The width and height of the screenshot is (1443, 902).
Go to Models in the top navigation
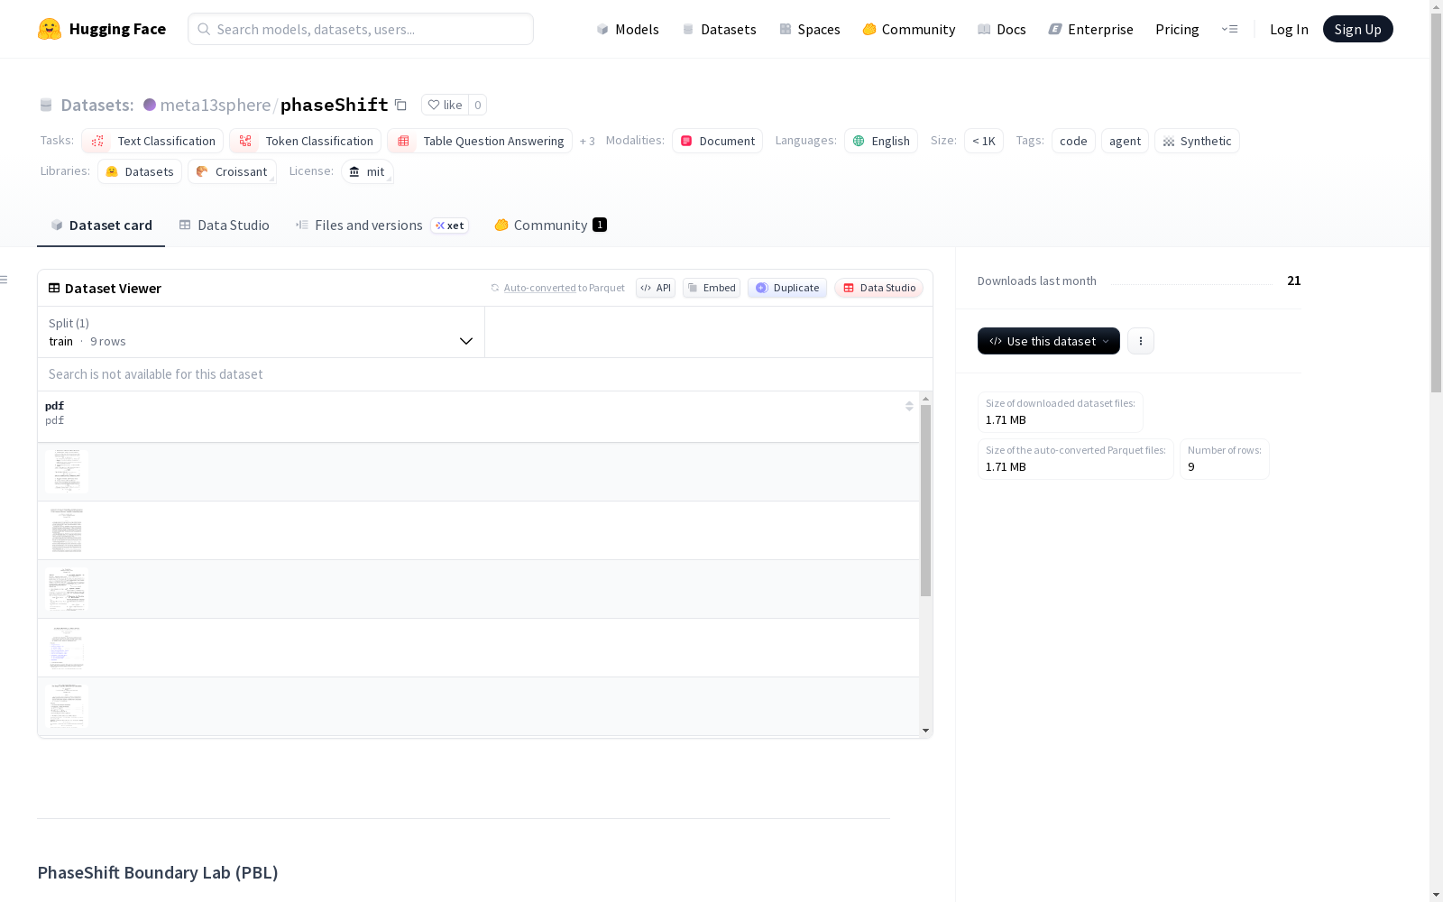[x=628, y=29]
